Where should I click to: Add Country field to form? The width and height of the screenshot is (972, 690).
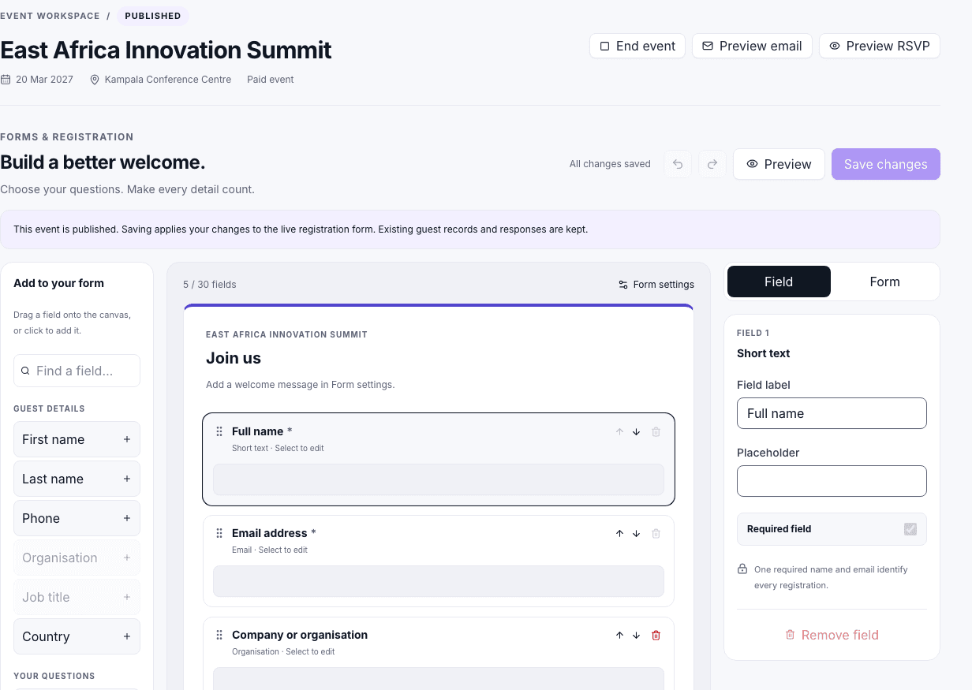(77, 636)
